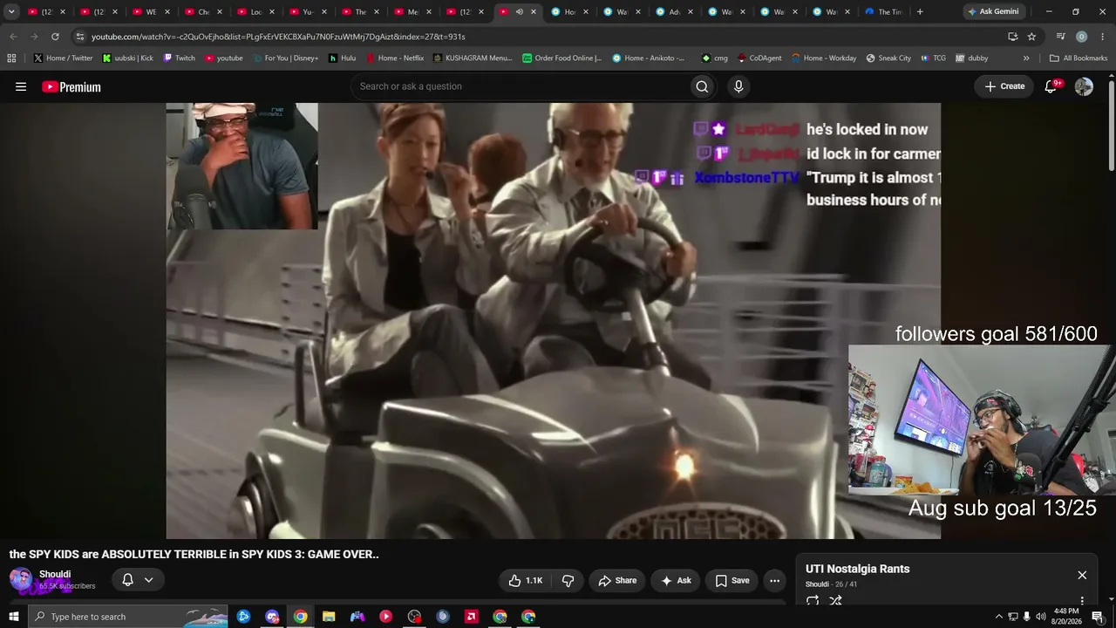Dislike the video with thumbs down
Screen dimensions: 1116x628
click(x=568, y=580)
